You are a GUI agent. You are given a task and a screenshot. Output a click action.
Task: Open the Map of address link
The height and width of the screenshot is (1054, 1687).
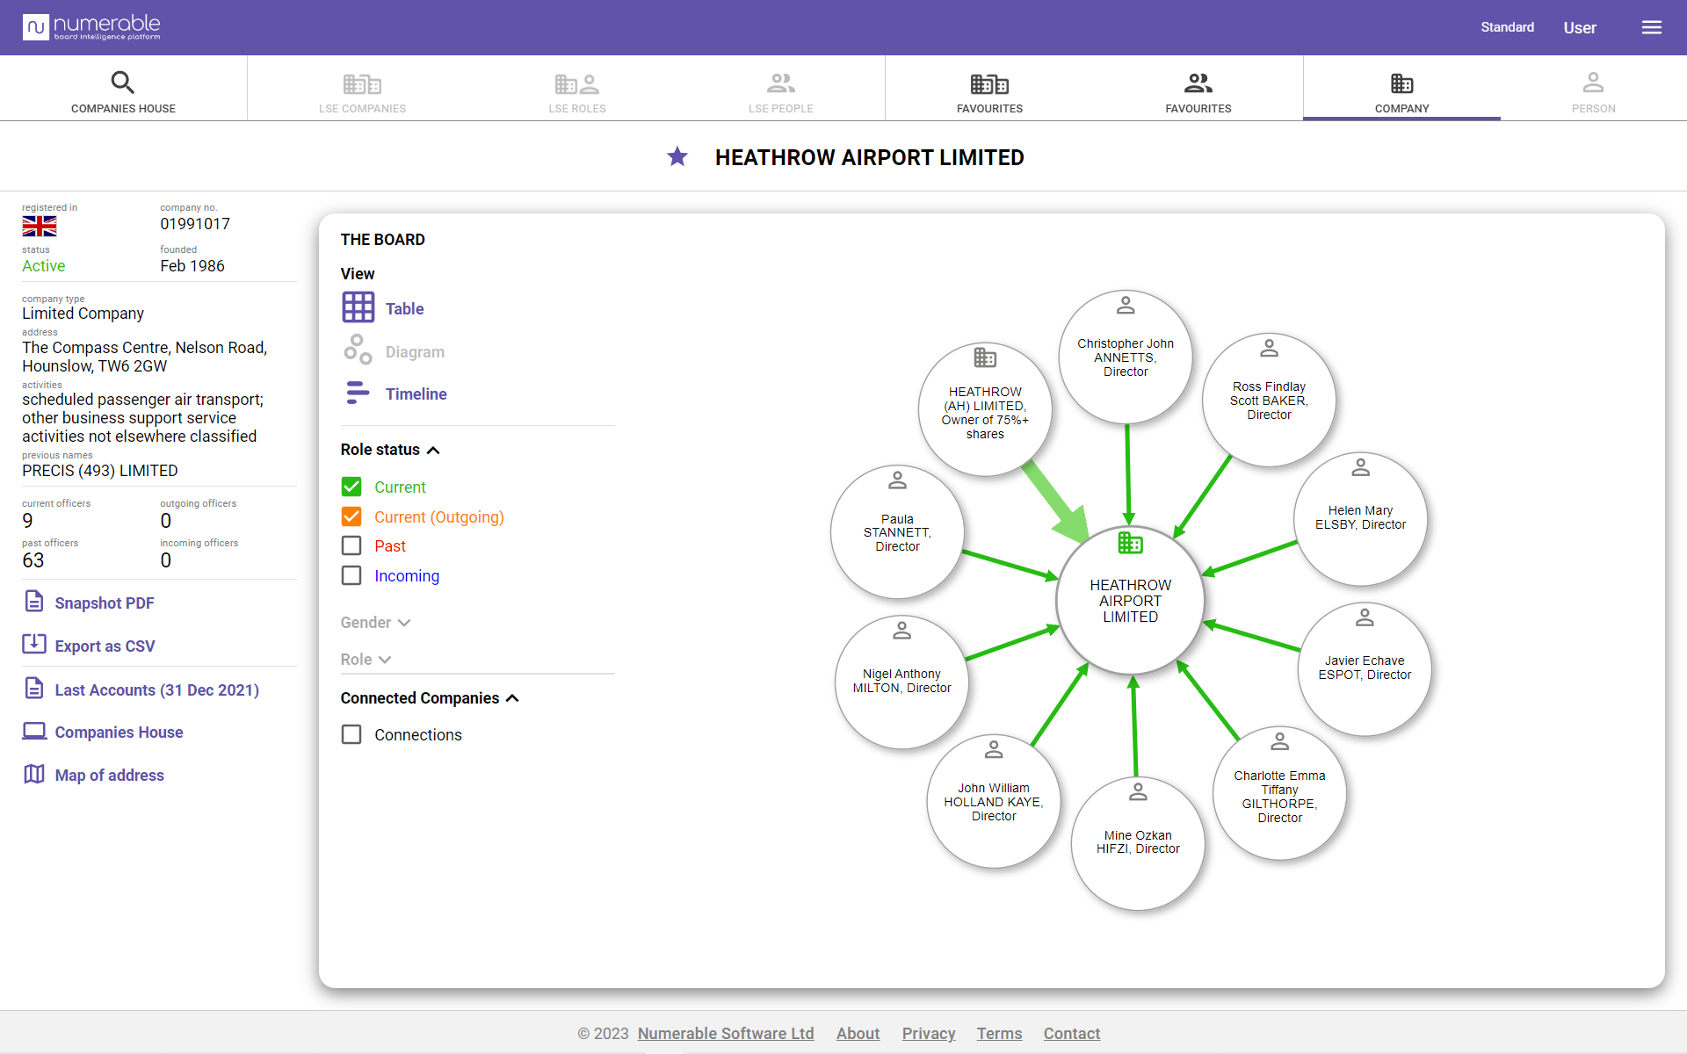[109, 776]
